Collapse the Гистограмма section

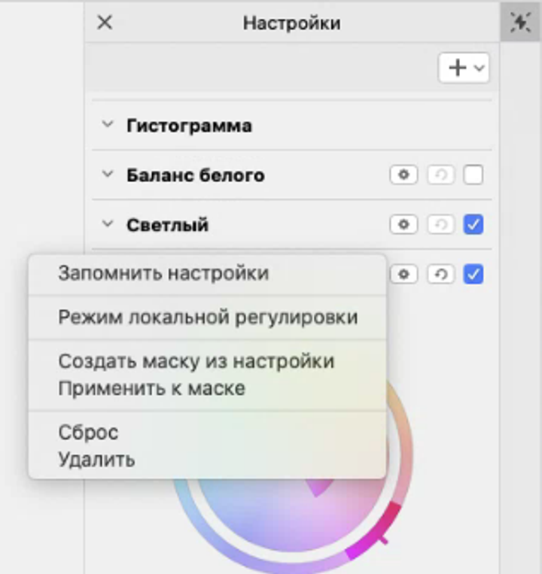click(x=108, y=126)
